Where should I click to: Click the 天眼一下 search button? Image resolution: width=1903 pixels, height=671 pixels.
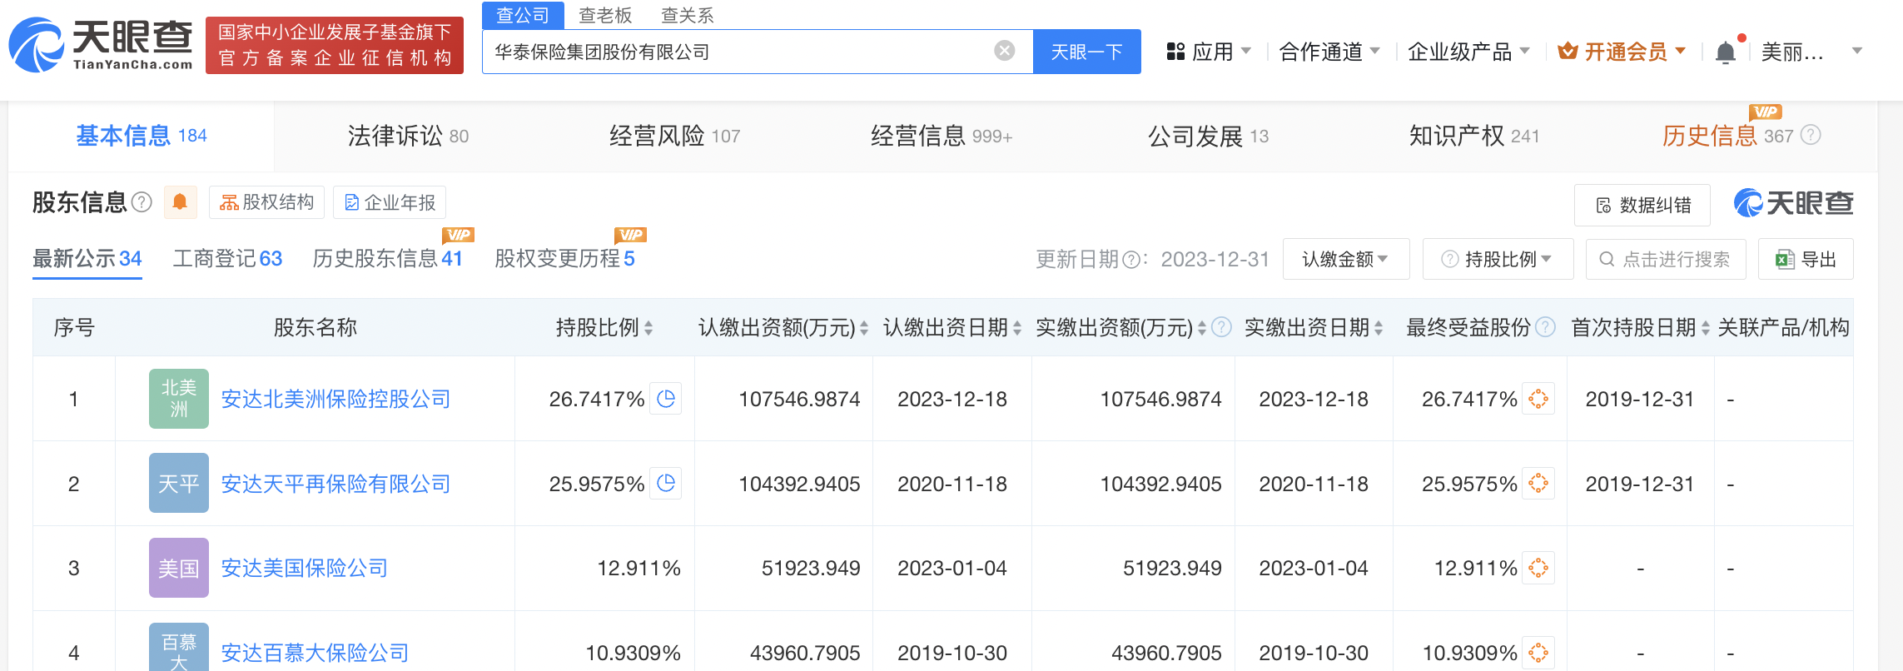pyautogui.click(x=1086, y=52)
